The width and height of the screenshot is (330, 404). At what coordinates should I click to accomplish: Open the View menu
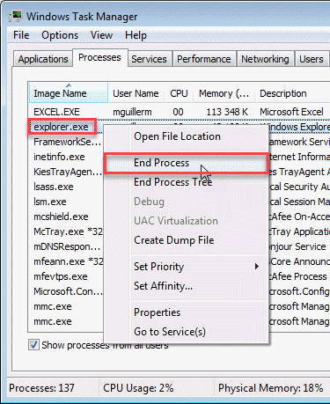coord(101,35)
